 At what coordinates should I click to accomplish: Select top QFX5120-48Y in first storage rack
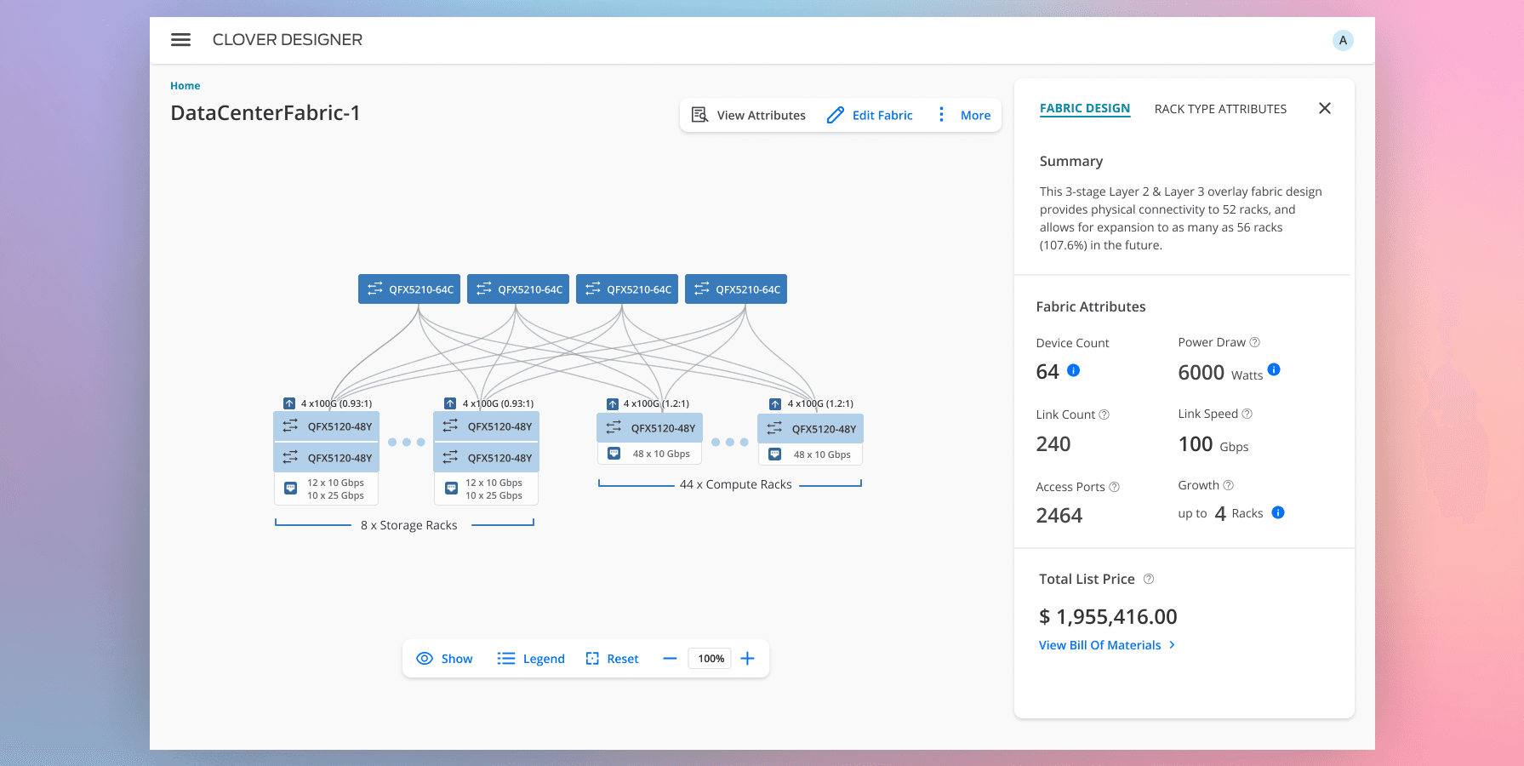coord(327,426)
